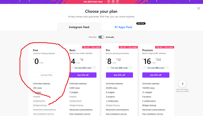The image size is (203, 116).
Task: Toggle the Monthly/Annually billing switch
Action: pos(101,37)
